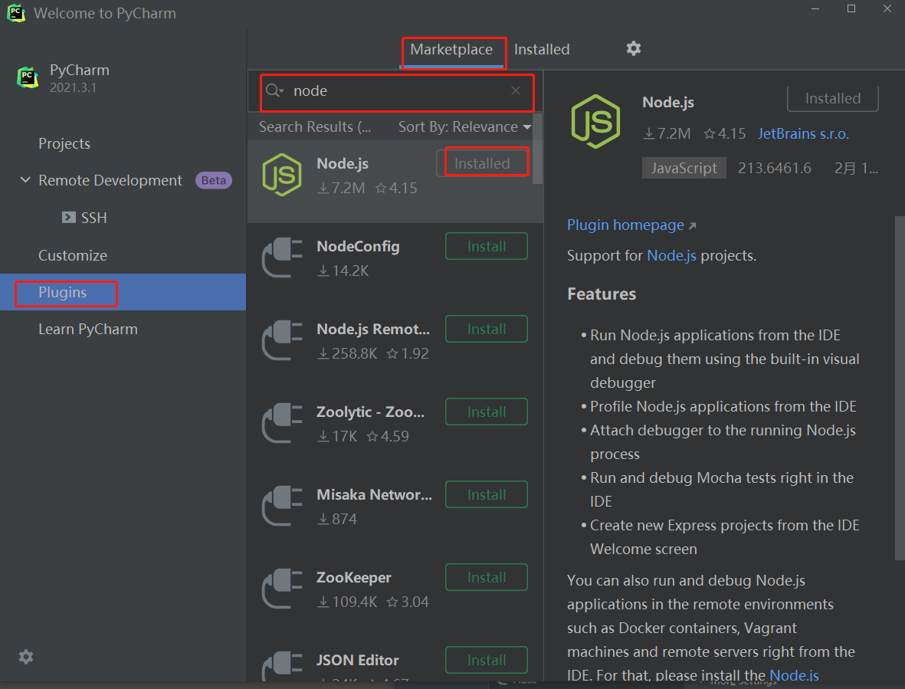Click the plugin search input field
The height and width of the screenshot is (689, 905).
point(396,91)
